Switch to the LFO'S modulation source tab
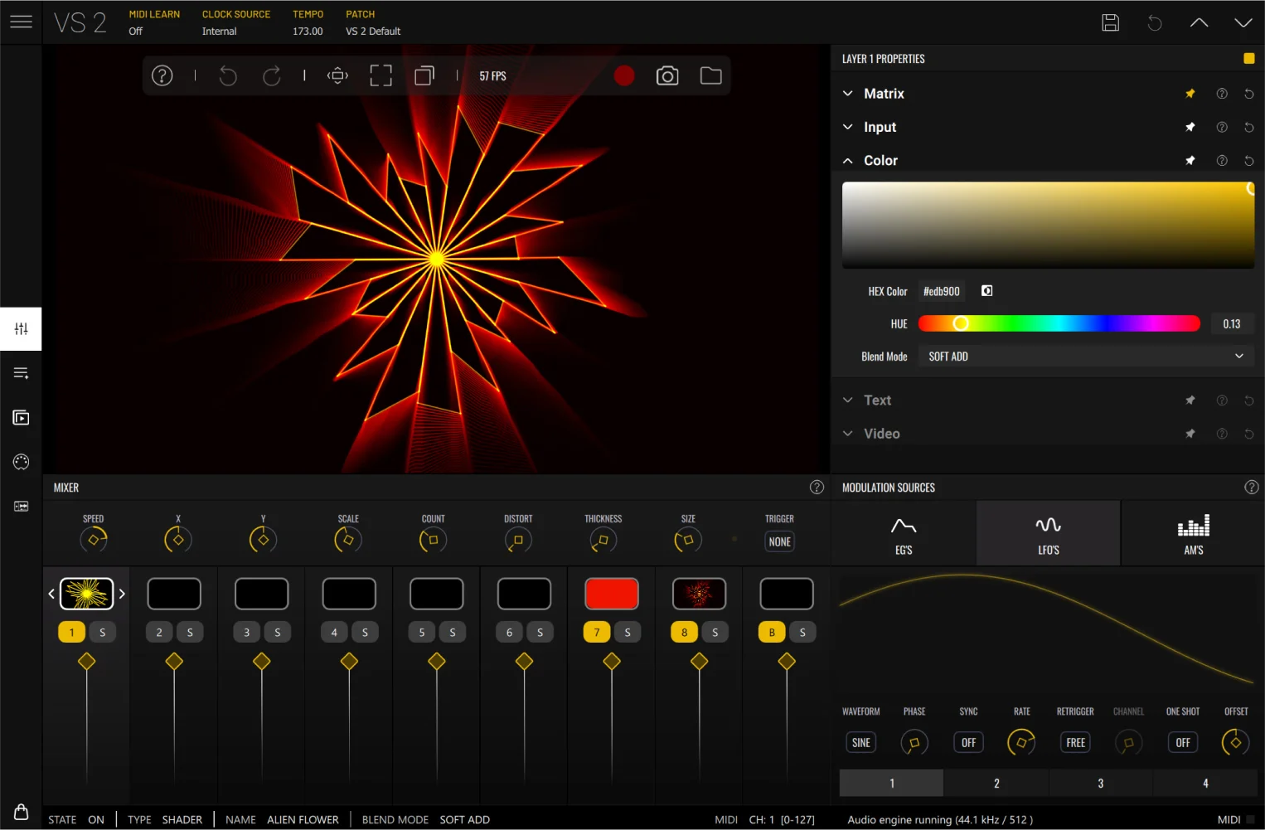Image resolution: width=1265 pixels, height=830 pixels. (1048, 533)
